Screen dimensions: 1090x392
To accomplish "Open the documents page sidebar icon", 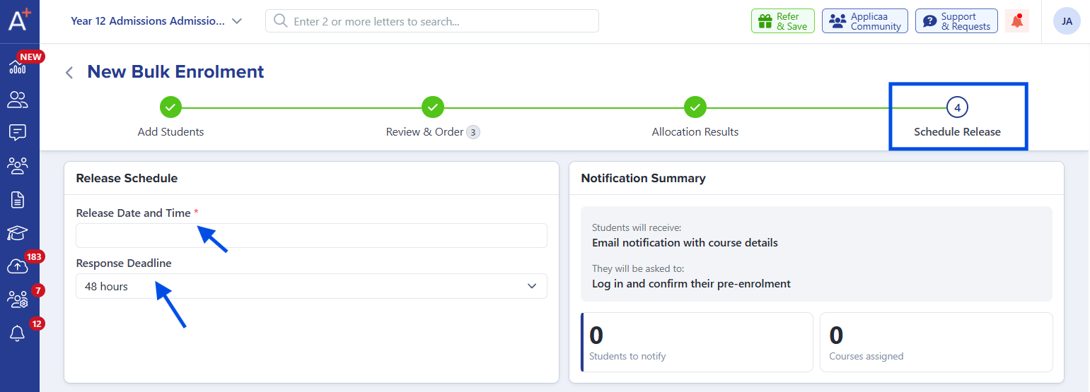I will pos(18,200).
